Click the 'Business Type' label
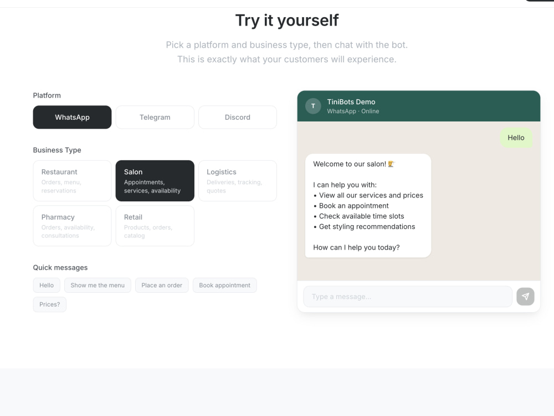This screenshot has height=416, width=554. pos(57,150)
